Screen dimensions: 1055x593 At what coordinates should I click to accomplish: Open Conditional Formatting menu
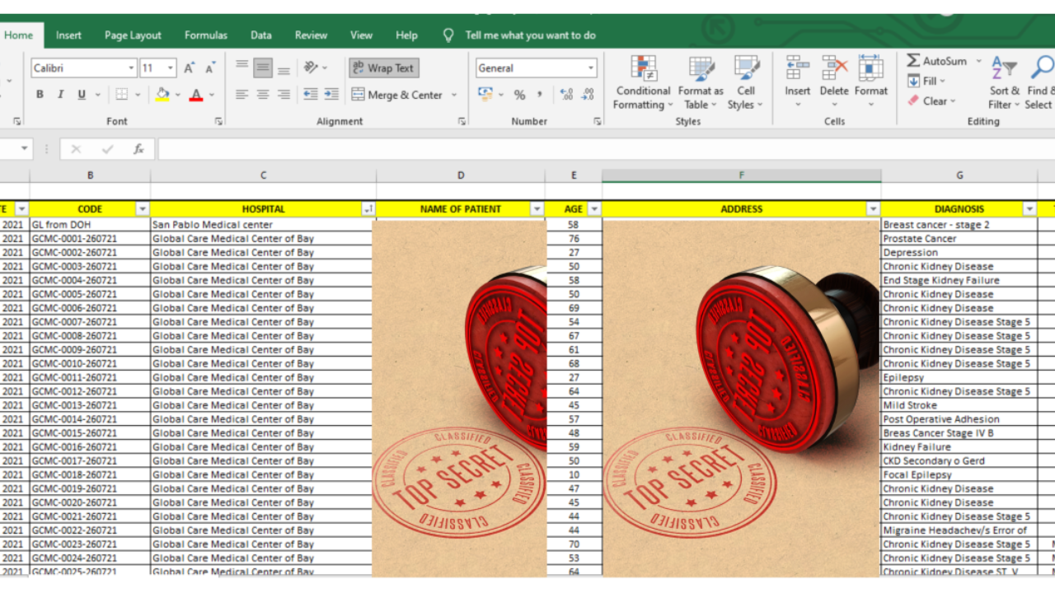(x=644, y=82)
